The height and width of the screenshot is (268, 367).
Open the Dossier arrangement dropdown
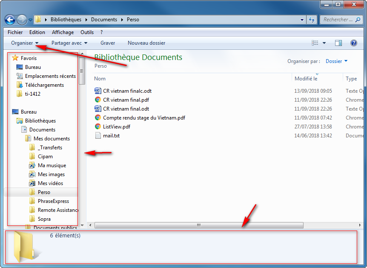[336, 61]
